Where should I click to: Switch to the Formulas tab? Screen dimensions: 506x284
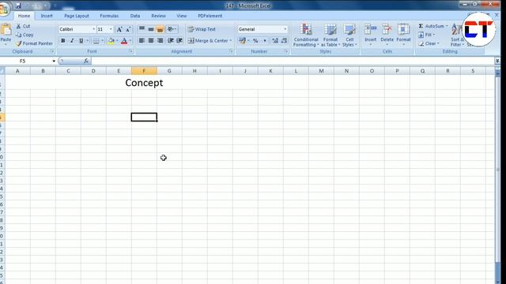tap(109, 16)
